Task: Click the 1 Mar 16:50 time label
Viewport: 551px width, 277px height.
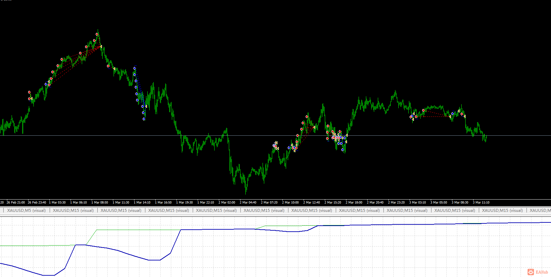Action: [x=163, y=203]
